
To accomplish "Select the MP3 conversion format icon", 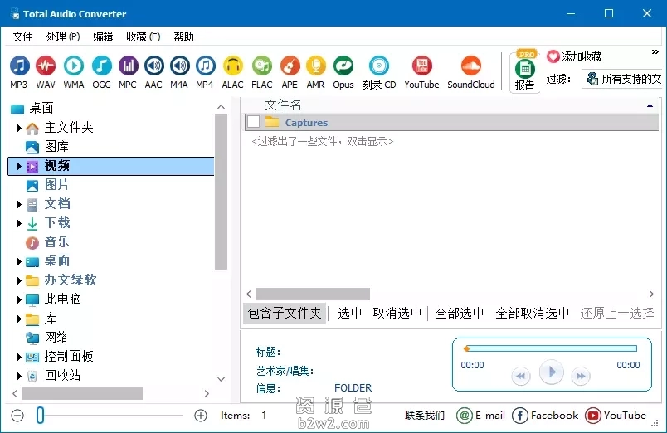I will 18,71.
